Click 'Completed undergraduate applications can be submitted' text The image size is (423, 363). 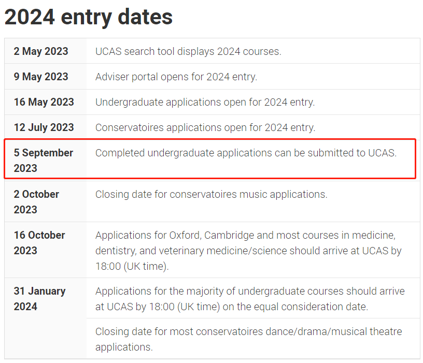(246, 153)
